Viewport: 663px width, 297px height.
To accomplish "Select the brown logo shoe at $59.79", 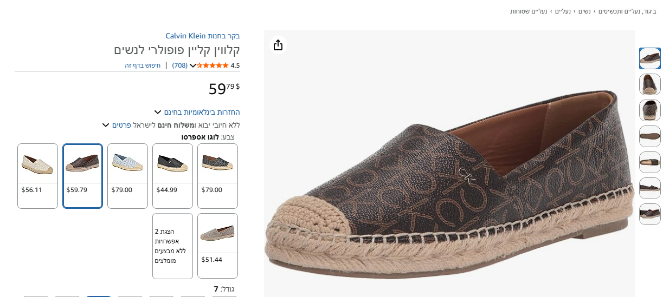I will pyautogui.click(x=82, y=176).
